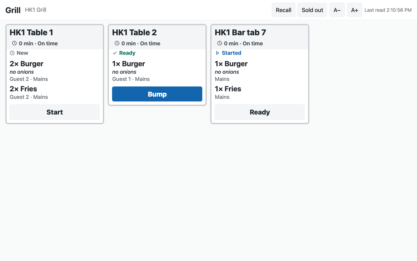
Task: Click Guest 2 · Mains under 2× Fries
Action: coord(29,97)
